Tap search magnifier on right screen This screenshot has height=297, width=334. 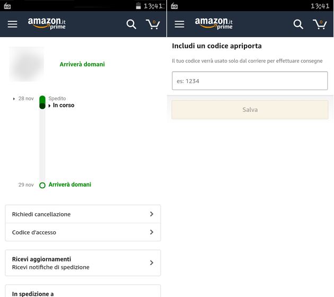298,24
